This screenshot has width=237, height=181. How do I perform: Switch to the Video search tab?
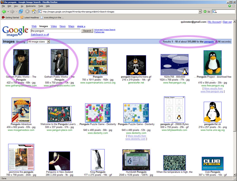coord(54,26)
